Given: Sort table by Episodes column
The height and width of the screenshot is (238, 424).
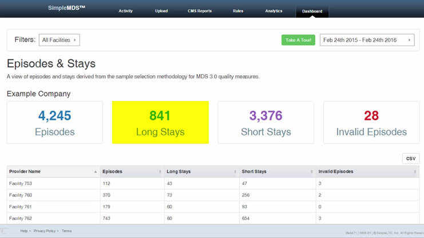Looking at the screenshot, I should [x=132, y=171].
